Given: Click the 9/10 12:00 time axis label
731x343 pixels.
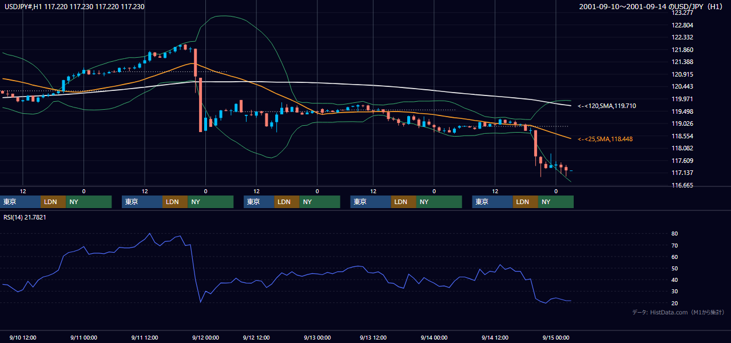Looking at the screenshot, I should coord(23,338).
